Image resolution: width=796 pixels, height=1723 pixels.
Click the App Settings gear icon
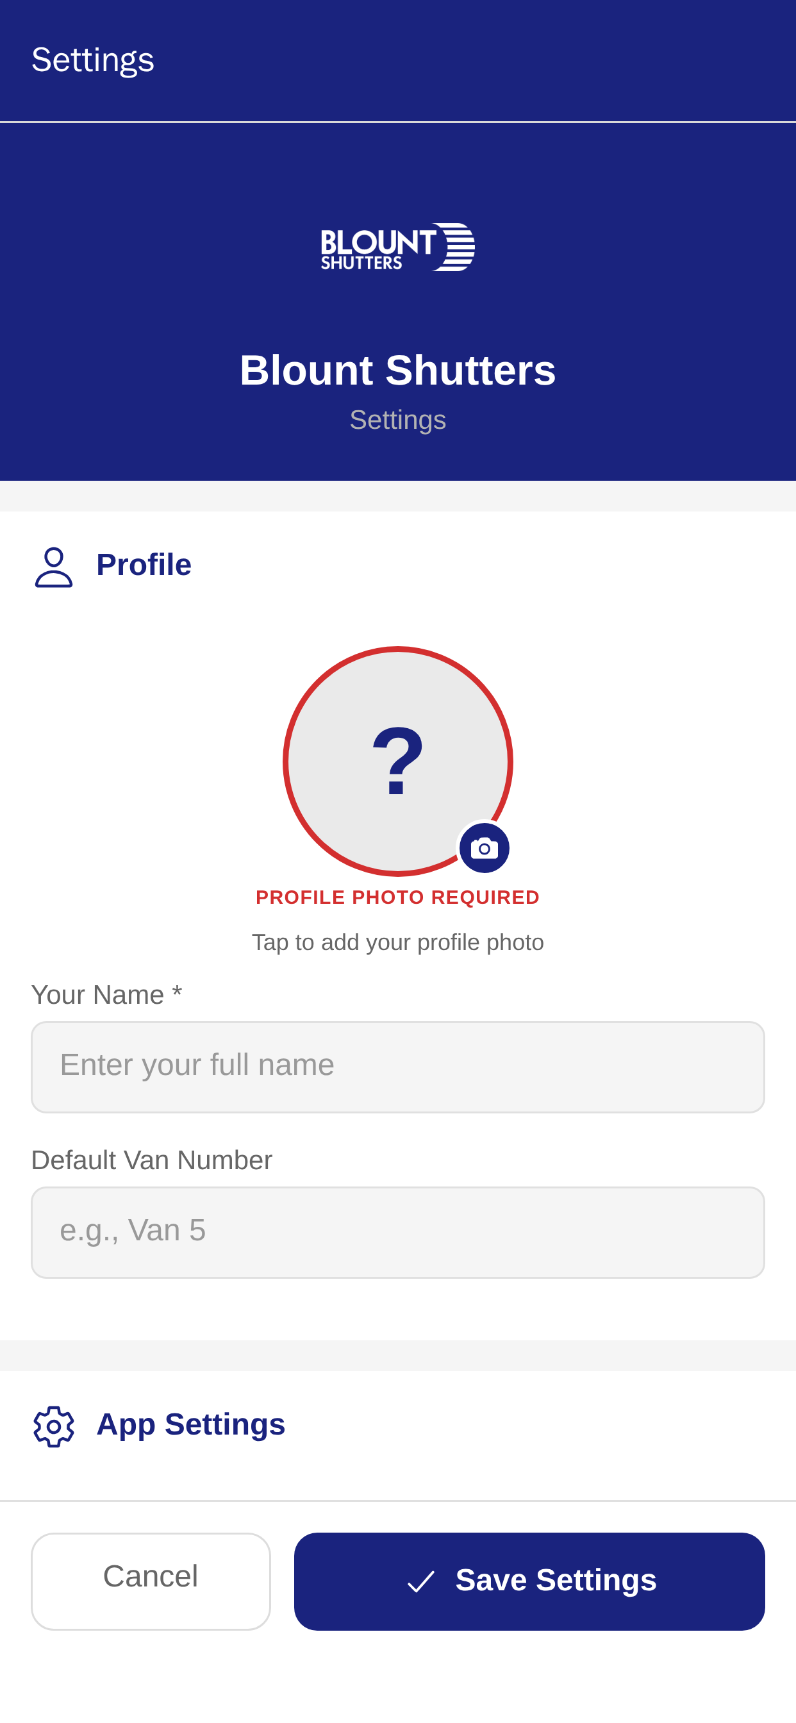[53, 1426]
